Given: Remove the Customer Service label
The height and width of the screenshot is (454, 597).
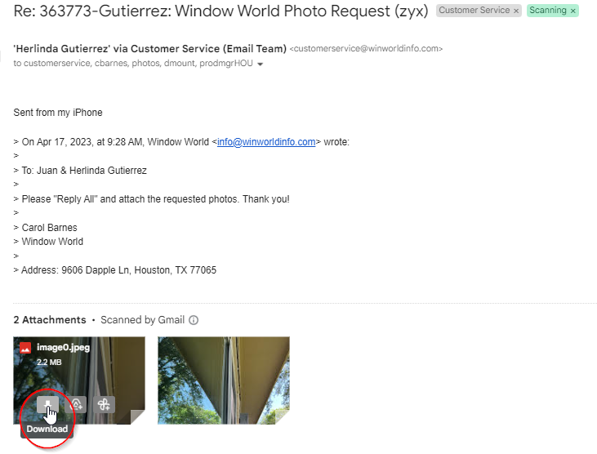Looking at the screenshot, I should [x=516, y=11].
